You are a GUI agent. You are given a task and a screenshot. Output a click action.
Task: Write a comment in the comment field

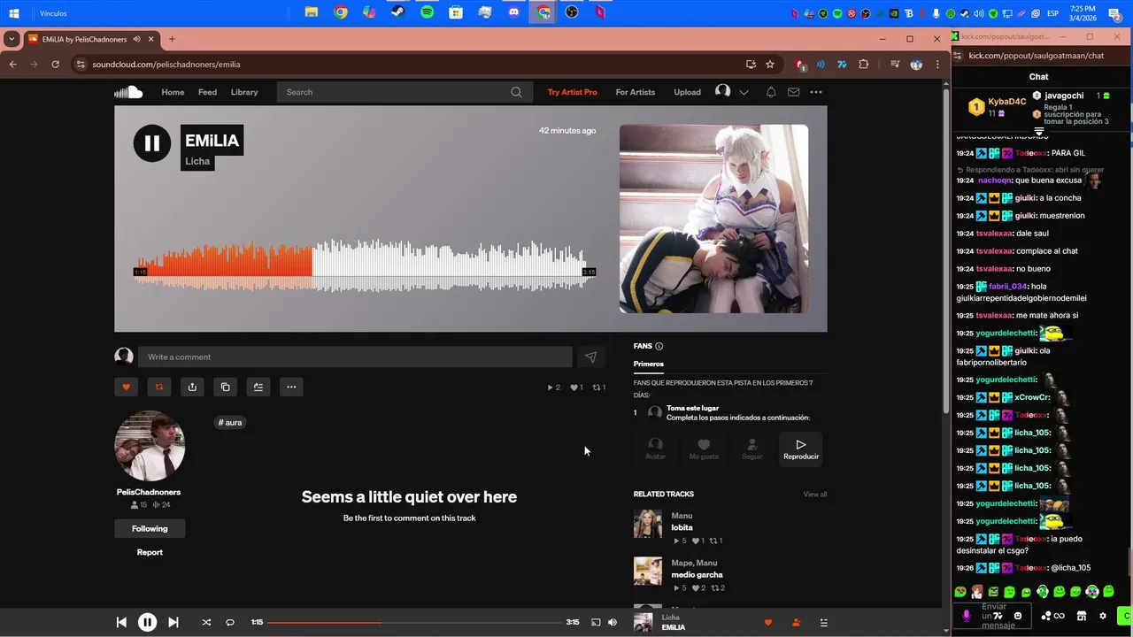coord(355,357)
